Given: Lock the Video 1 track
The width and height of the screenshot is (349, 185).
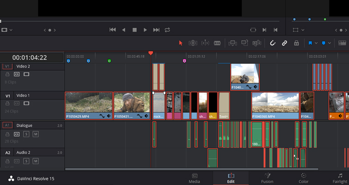Looking at the screenshot, I should (x=7, y=103).
